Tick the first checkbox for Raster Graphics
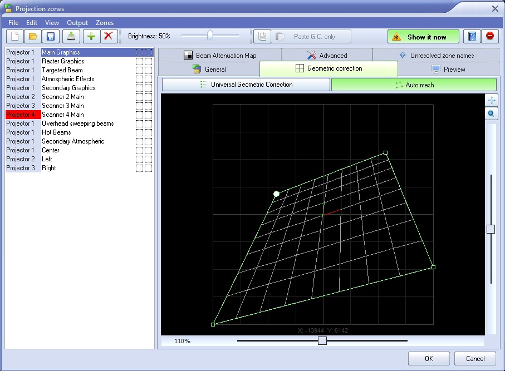The height and width of the screenshot is (371, 505). 140,61
